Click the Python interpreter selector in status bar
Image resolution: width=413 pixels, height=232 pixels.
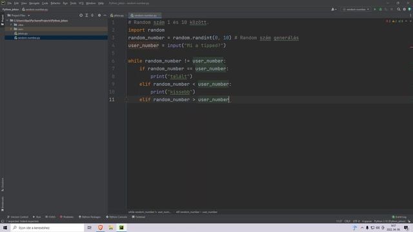pos(390,221)
